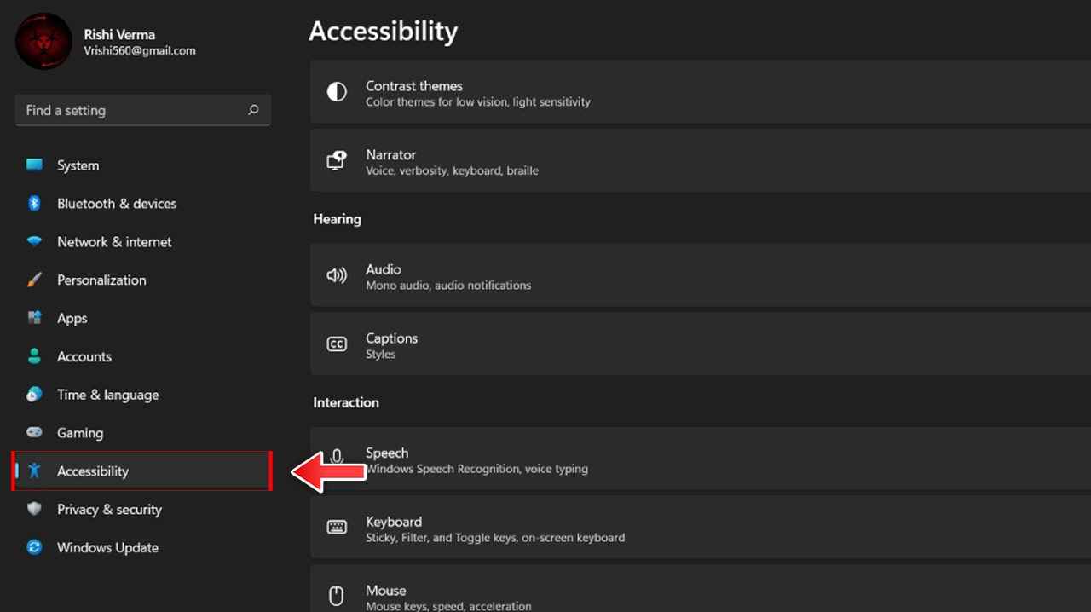Go to Network & internet settings
Screen dimensions: 1091x612
[x=142, y=242]
